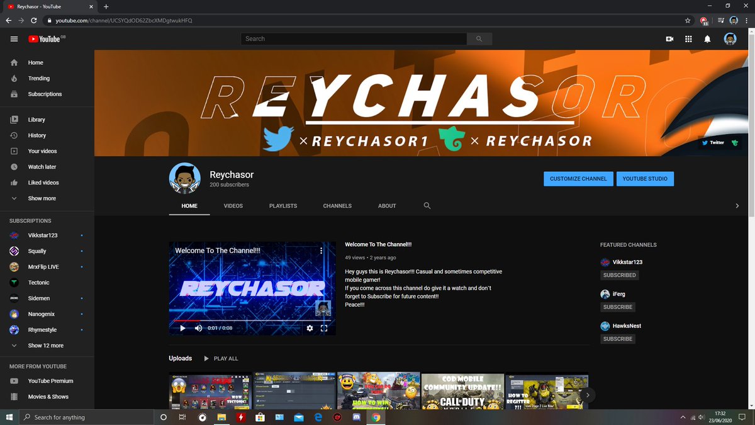Open video settings gear in the player

pos(310,328)
